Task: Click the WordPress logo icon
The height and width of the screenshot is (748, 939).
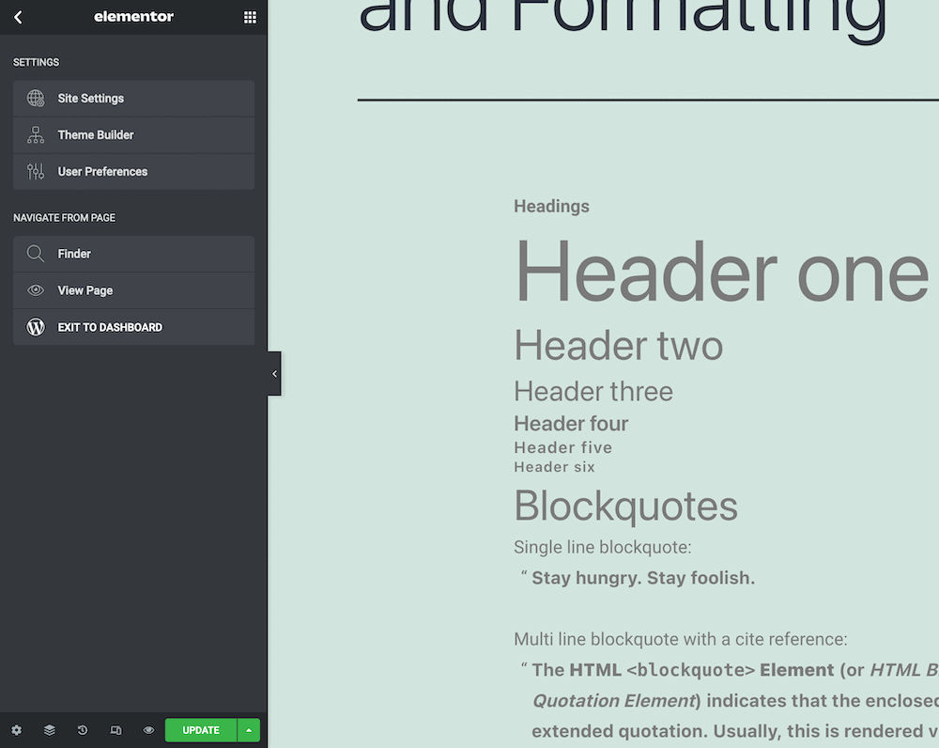Action: click(x=36, y=327)
